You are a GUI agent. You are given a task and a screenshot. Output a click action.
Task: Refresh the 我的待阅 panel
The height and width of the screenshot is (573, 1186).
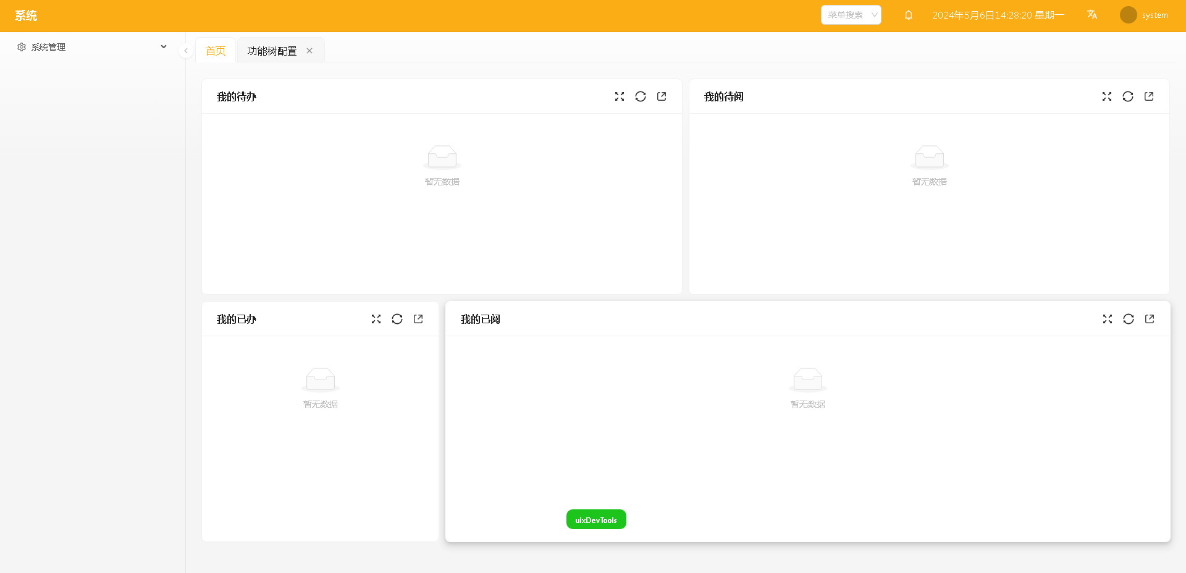(x=1128, y=96)
